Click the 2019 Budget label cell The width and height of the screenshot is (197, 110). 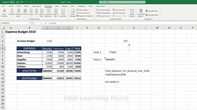click(x=30, y=78)
